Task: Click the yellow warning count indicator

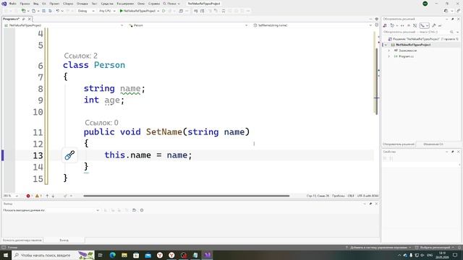Action: coord(38,196)
